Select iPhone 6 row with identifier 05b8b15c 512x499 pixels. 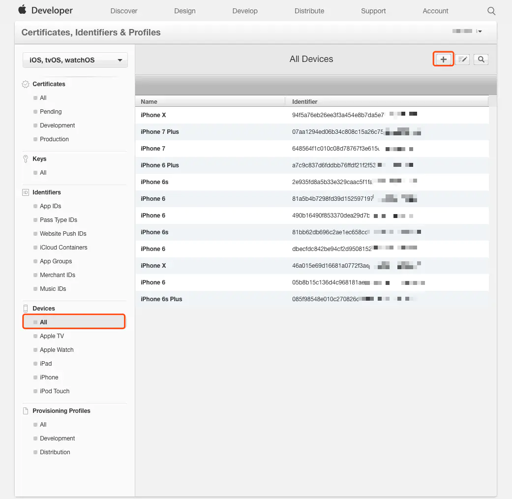pyautogui.click(x=312, y=282)
